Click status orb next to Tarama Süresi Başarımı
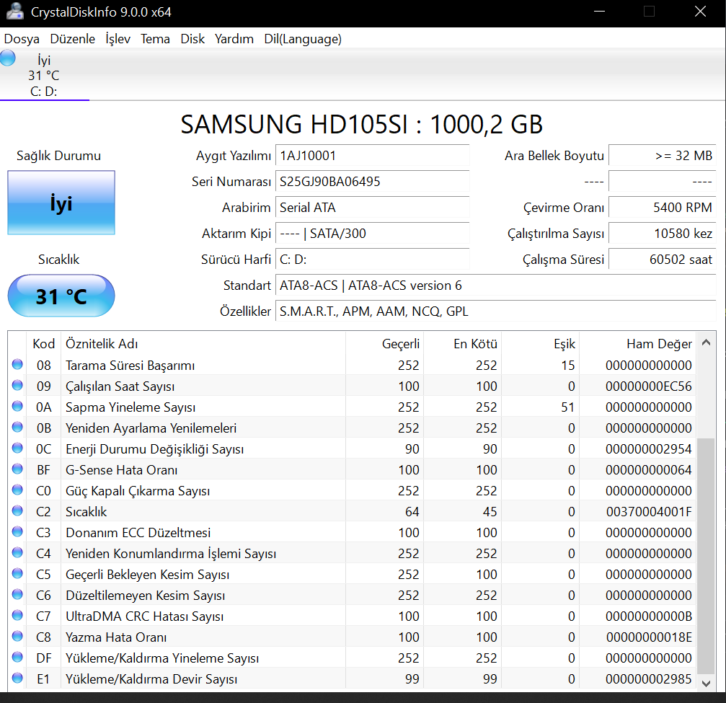 pos(17,365)
